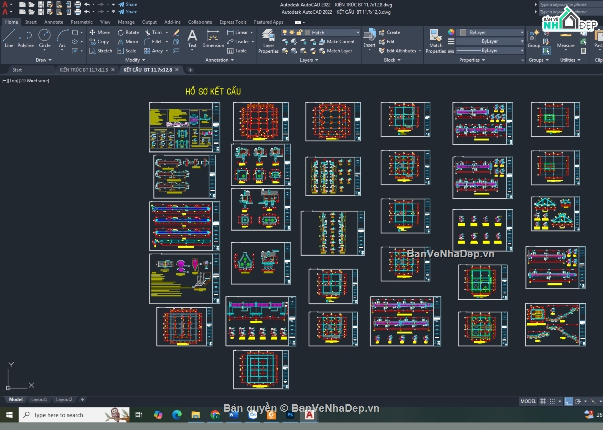
Task: Open the Layer Properties manager
Action: pos(268,40)
